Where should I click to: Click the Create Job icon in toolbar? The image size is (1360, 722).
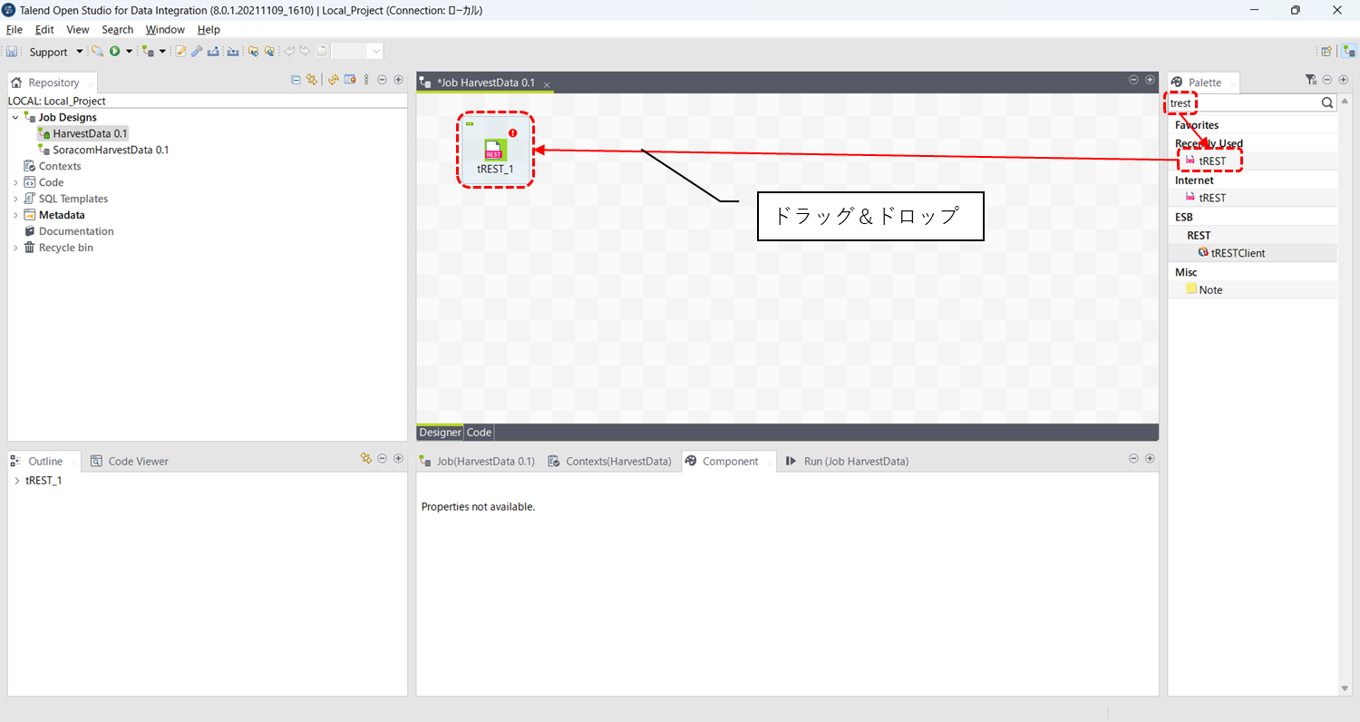[x=149, y=52]
